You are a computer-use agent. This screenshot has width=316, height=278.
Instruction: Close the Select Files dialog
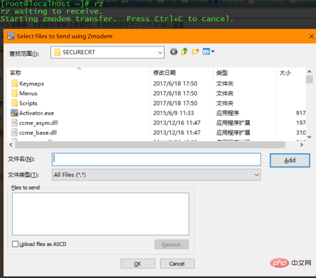pyautogui.click(x=311, y=37)
